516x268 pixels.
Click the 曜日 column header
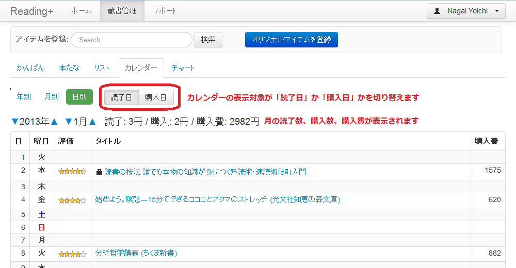pos(41,141)
